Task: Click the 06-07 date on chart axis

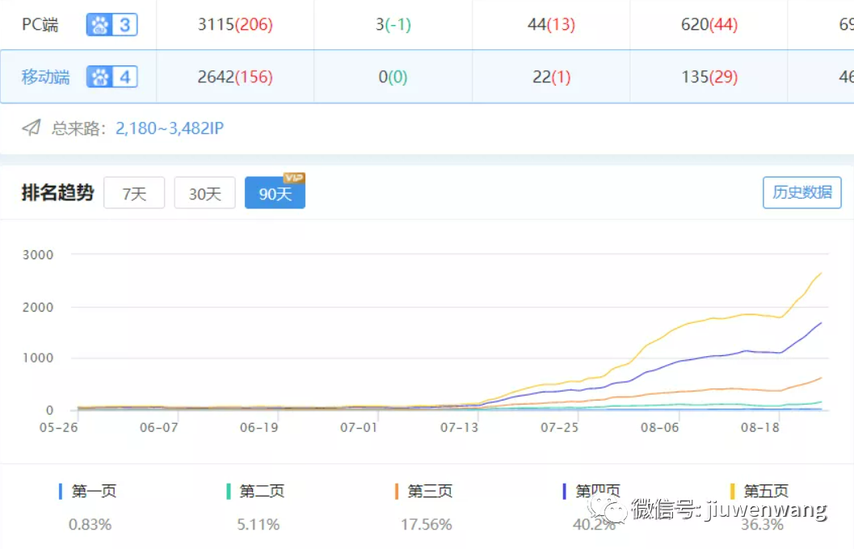Action: pos(158,428)
